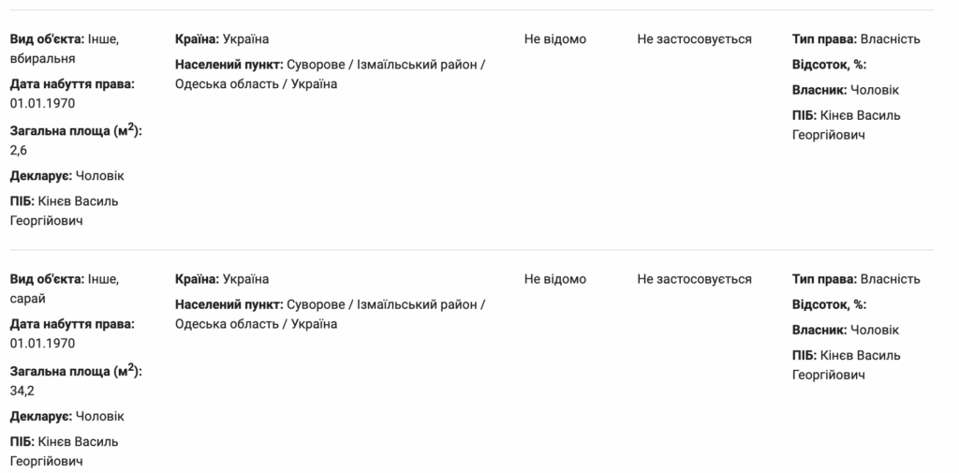Click 'Відсоток, %:' label in сарай row
This screenshot has height=473, width=959.
pos(829,304)
